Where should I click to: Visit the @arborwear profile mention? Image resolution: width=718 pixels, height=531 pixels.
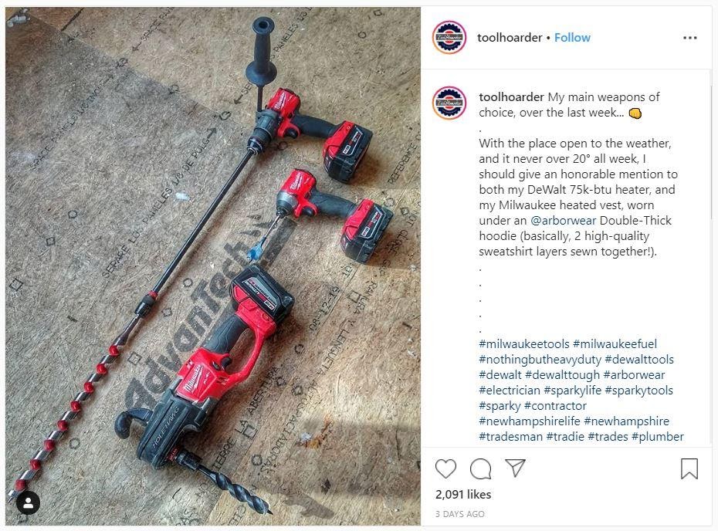[564, 220]
